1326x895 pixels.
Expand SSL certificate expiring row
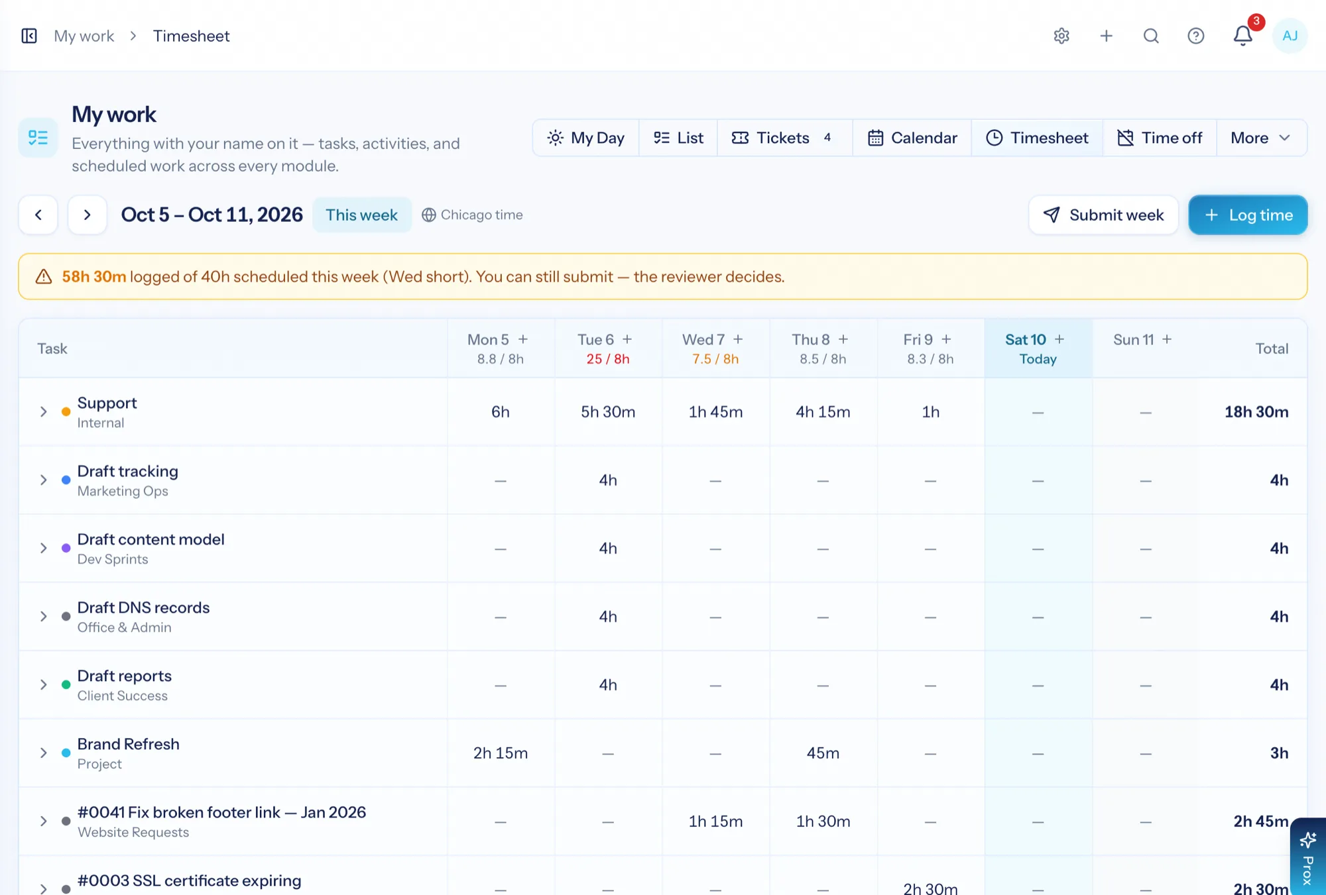(x=44, y=888)
